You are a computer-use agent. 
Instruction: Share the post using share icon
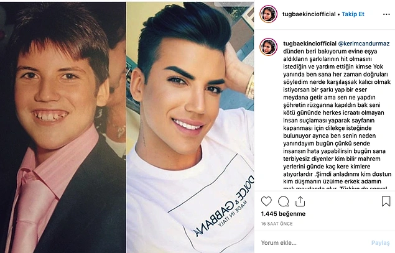click(x=300, y=201)
